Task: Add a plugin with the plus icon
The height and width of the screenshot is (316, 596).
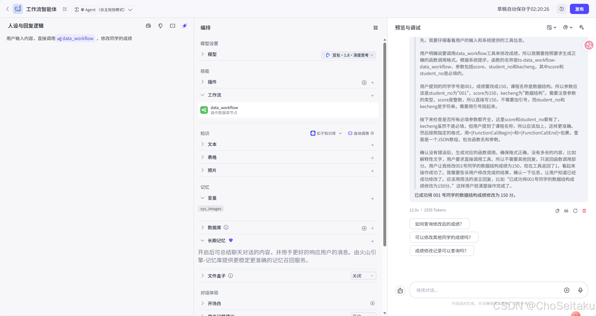Action: click(x=372, y=83)
